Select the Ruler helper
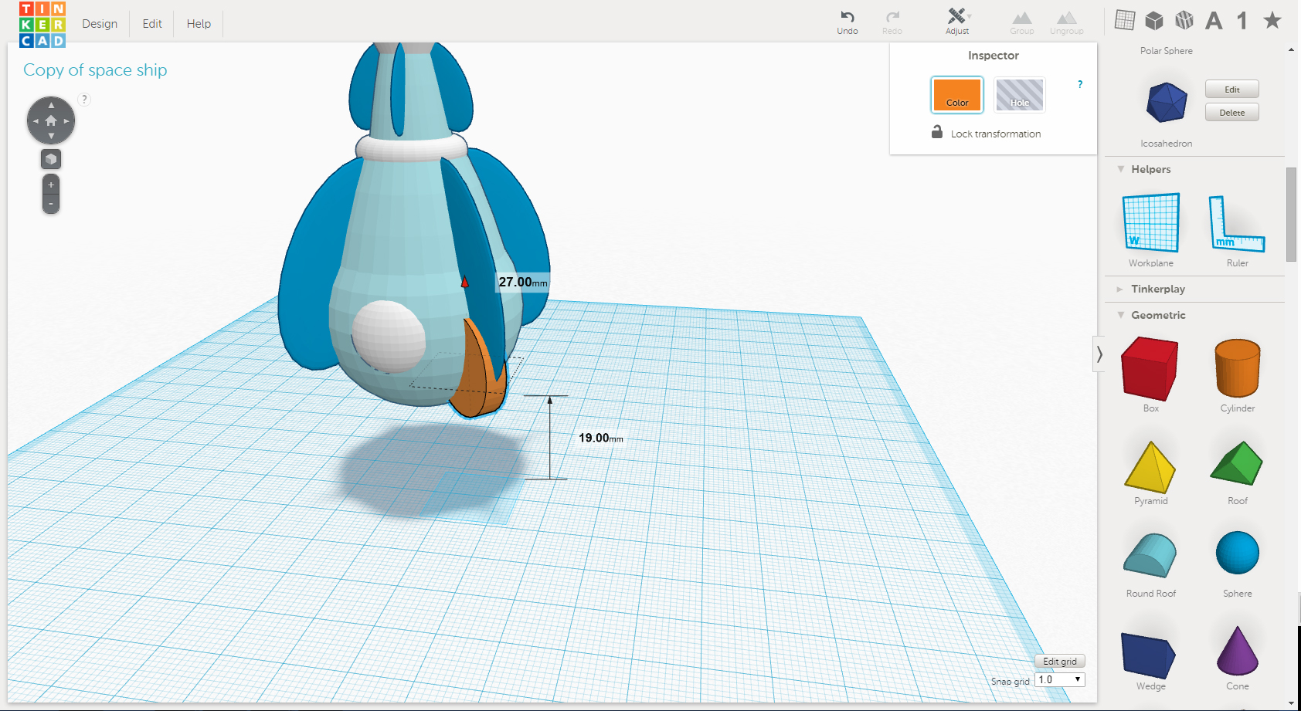1301x711 pixels. pyautogui.click(x=1237, y=223)
